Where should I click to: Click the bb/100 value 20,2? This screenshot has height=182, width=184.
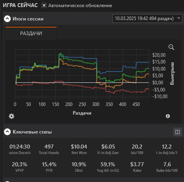[137, 147]
